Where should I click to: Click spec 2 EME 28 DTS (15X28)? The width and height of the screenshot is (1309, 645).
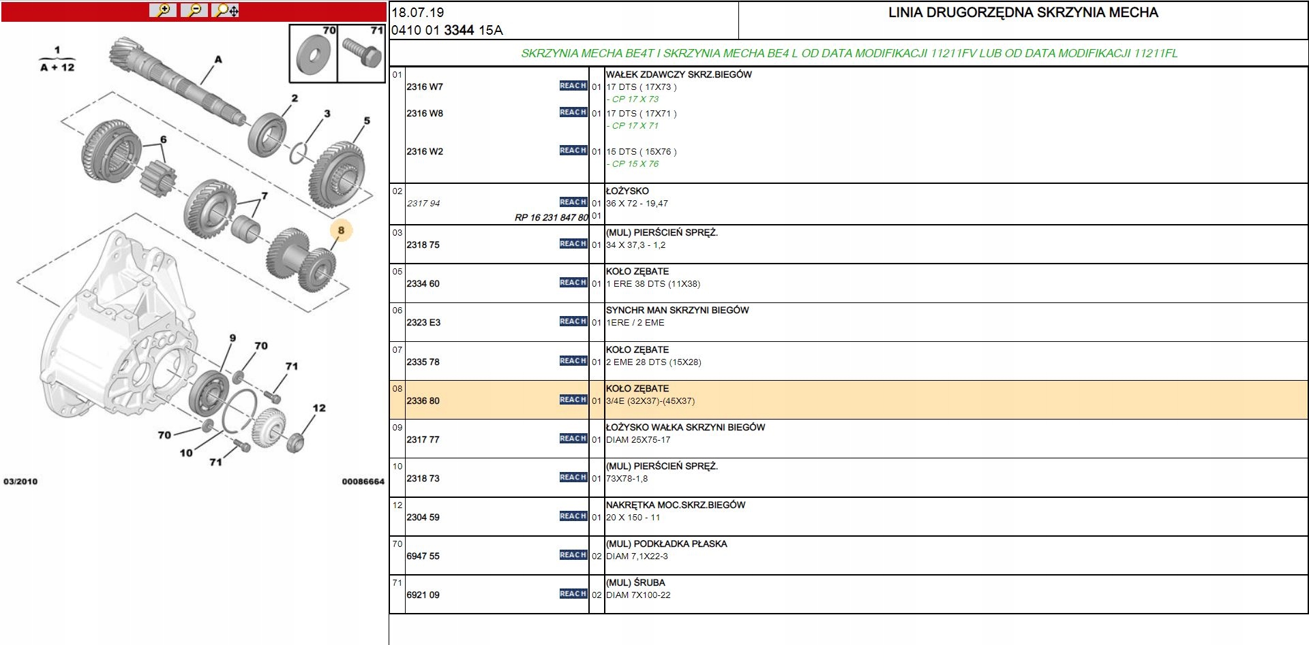click(654, 362)
